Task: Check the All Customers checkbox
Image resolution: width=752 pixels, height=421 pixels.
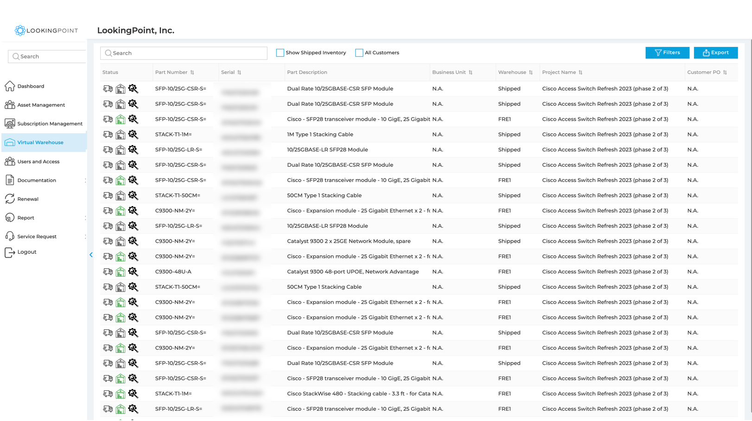Action: (359, 53)
